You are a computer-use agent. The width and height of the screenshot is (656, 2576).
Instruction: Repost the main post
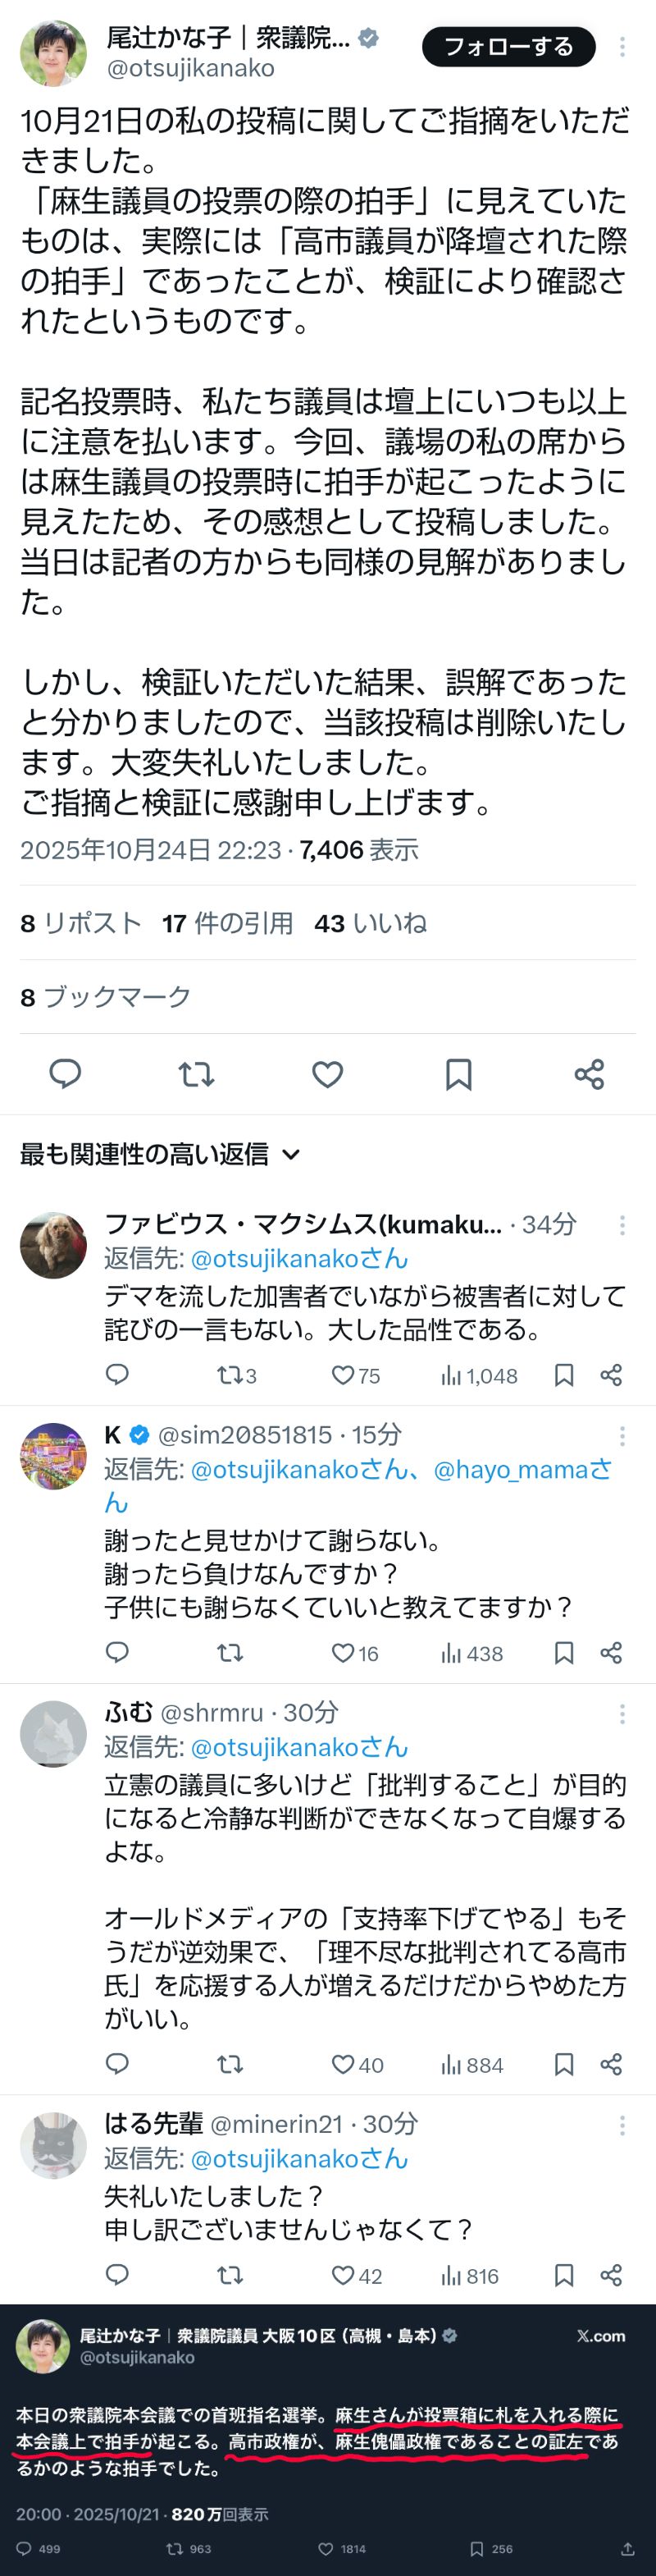[196, 1074]
